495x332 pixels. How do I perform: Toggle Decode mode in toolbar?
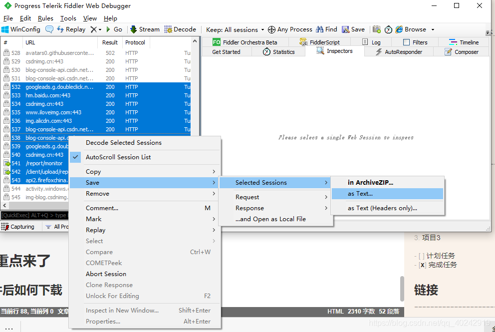pyautogui.click(x=180, y=29)
